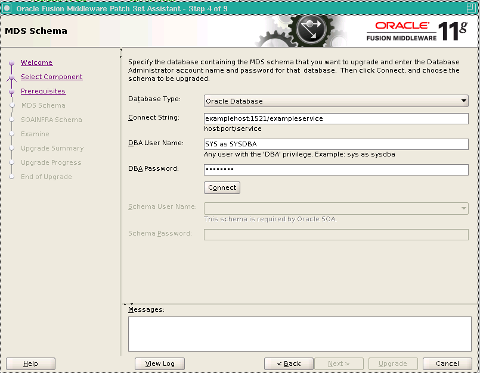Image resolution: width=480 pixels, height=373 pixels.
Task: Click the Oracle Fusion Middleware logo
Action: (417, 31)
